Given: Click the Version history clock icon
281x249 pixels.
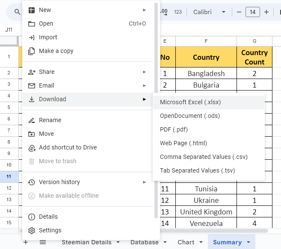Looking at the screenshot, I should pos(31,182).
